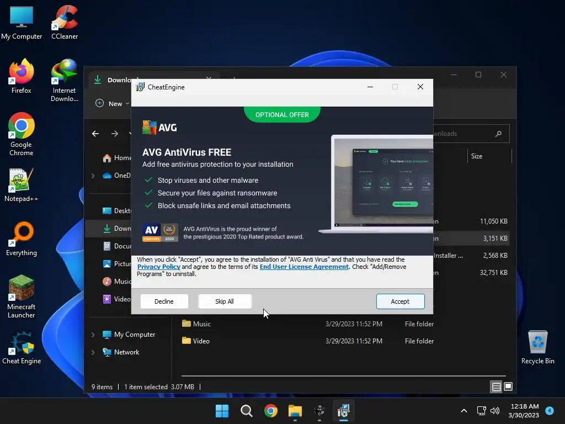Select My Computer in Explorer sidebar
This screenshot has height=424, width=565.
click(x=129, y=335)
